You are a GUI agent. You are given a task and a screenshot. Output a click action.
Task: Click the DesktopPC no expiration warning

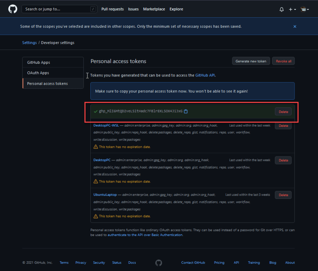[x=122, y=181]
